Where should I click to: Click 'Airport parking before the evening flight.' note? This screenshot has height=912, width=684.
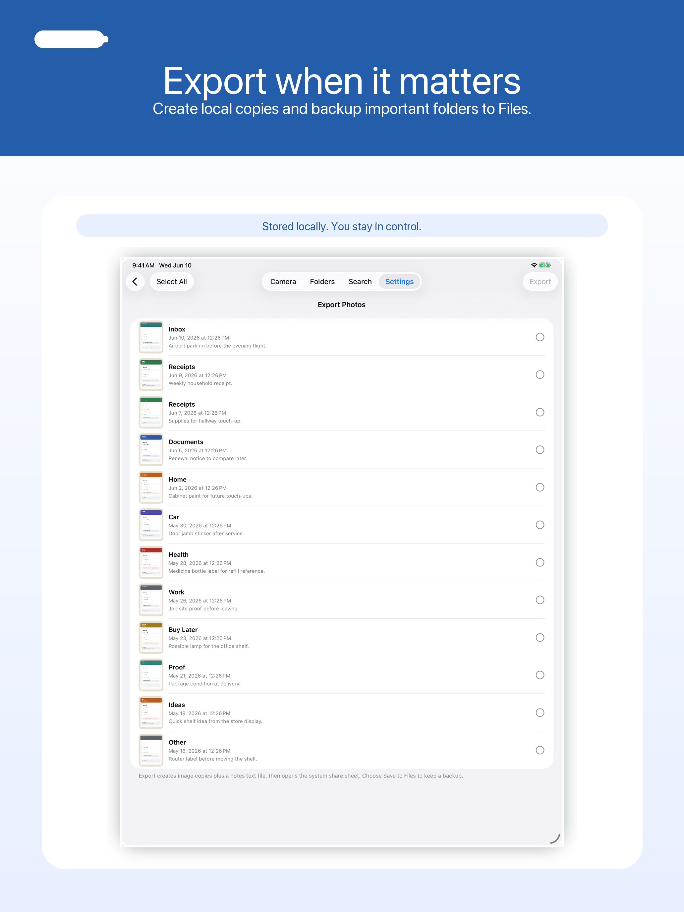[217, 346]
